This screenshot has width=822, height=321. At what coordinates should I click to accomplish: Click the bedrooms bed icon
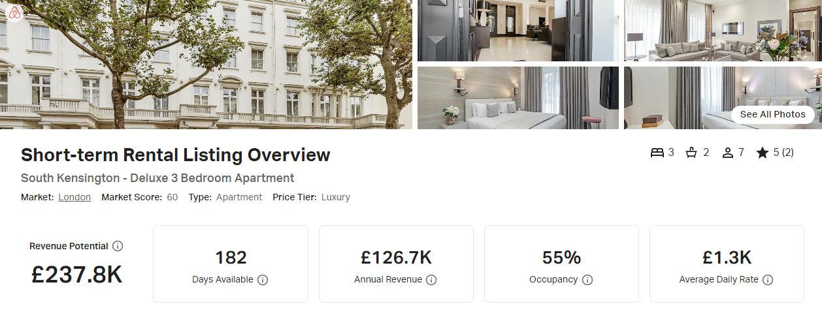657,153
